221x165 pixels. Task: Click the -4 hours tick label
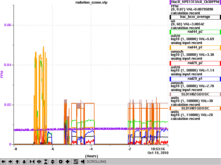[x=91, y=149]
